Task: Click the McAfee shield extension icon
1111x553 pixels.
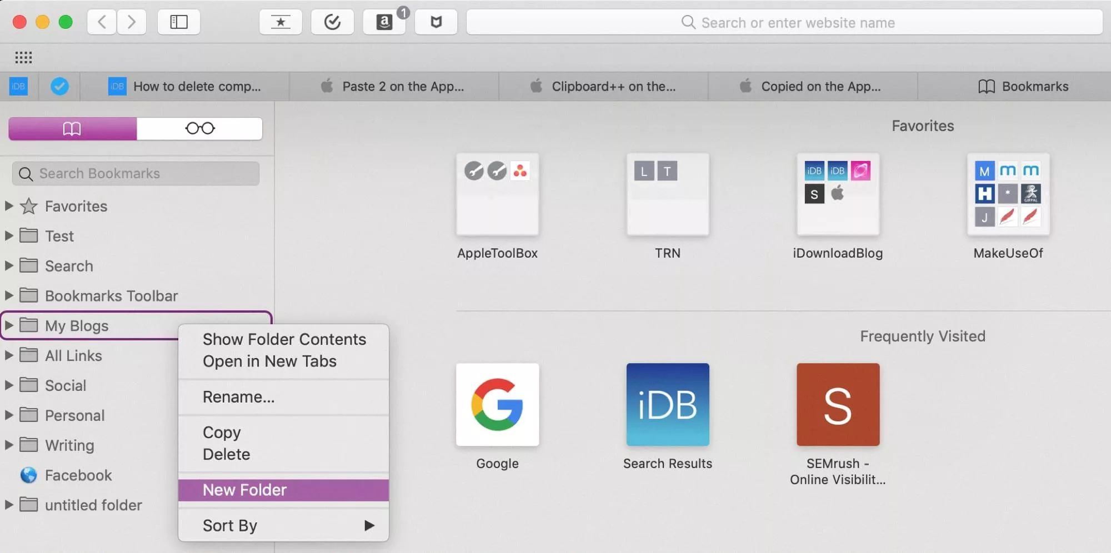Action: 436,22
